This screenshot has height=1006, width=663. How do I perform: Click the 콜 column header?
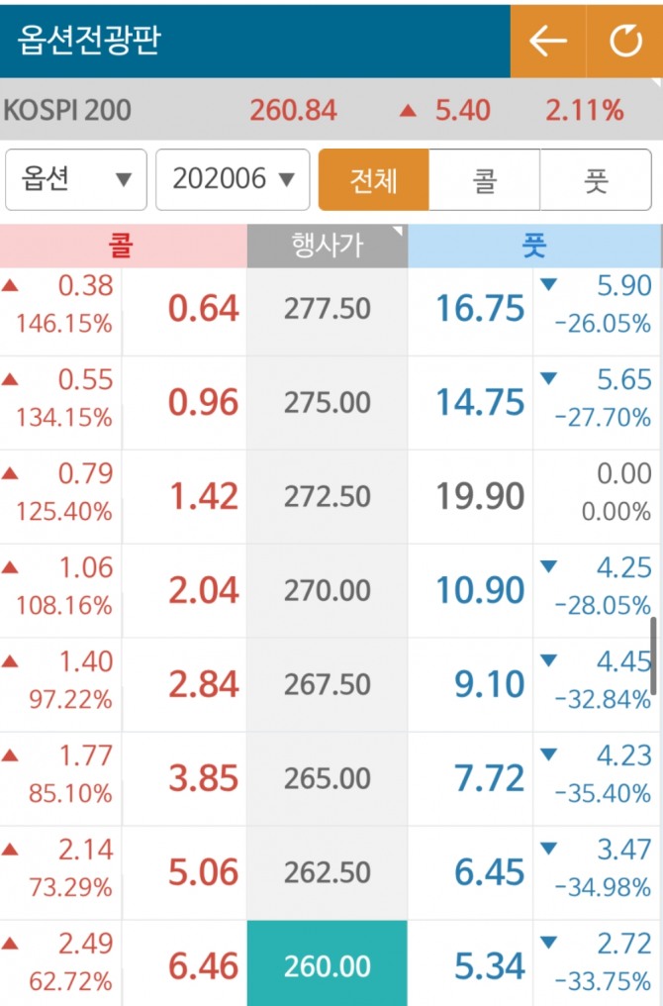(x=123, y=247)
